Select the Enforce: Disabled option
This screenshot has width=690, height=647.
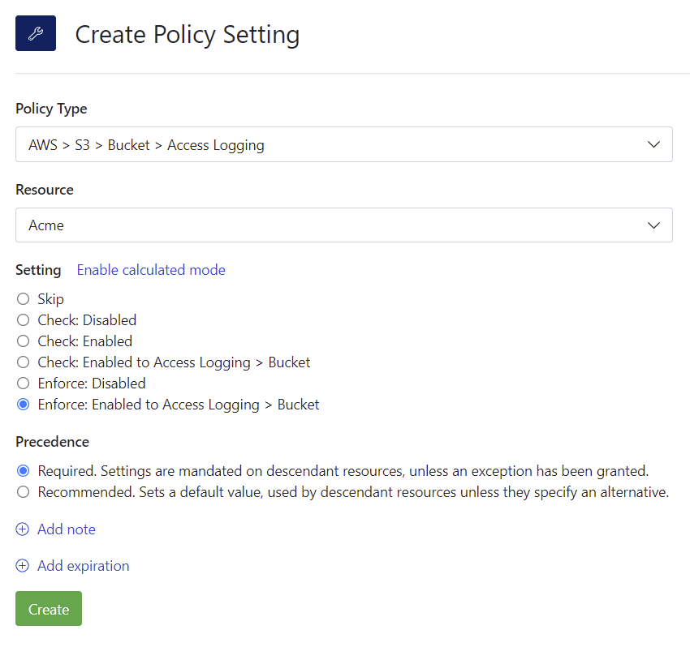pyautogui.click(x=23, y=383)
